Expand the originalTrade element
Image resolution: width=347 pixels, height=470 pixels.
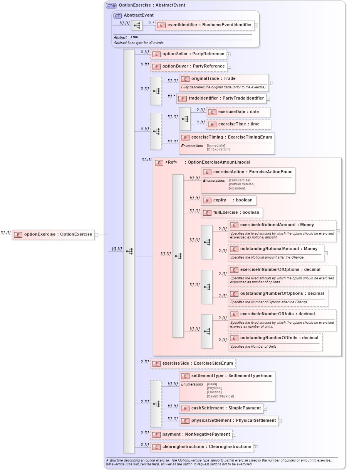[x=270, y=83]
